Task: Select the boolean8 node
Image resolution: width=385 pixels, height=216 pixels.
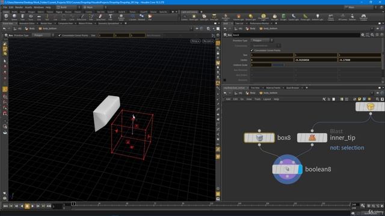Action: (287, 169)
